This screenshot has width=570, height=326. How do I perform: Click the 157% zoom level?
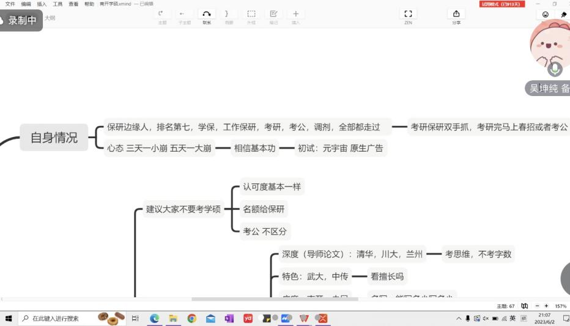point(560,306)
